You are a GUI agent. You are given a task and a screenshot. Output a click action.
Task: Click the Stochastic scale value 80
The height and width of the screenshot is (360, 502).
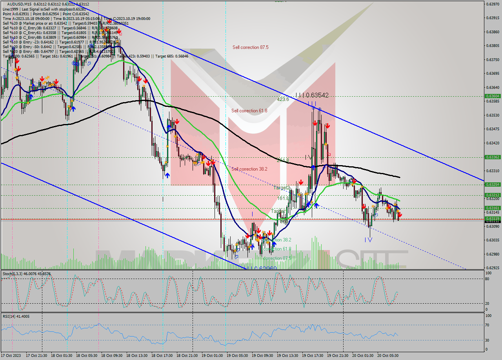click(x=488, y=279)
